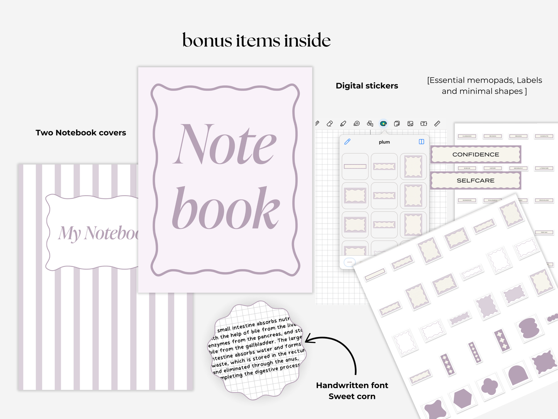
Task: Select the partially visible Pen tool
Action: tap(317, 124)
